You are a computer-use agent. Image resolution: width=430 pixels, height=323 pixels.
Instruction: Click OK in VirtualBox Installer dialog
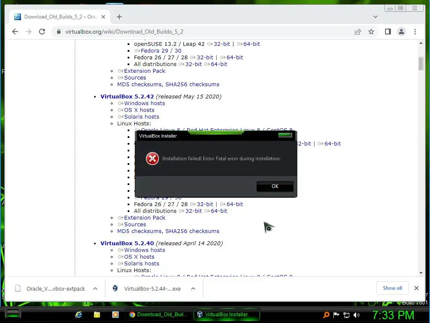(275, 186)
